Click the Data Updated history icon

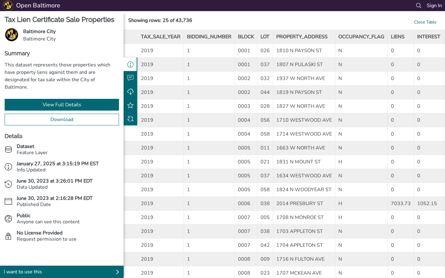[8, 184]
